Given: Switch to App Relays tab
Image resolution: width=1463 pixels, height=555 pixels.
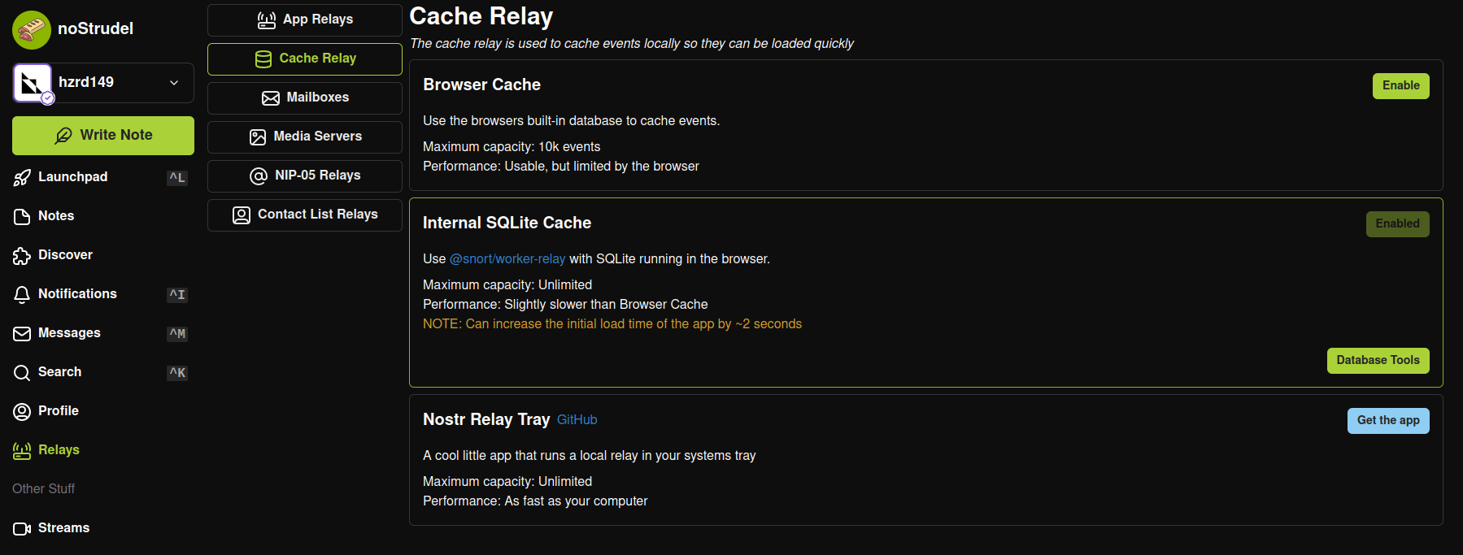Looking at the screenshot, I should 305,20.
